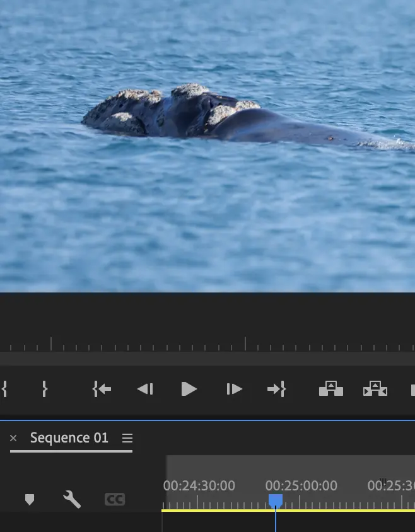Click the Extract button

click(375, 389)
